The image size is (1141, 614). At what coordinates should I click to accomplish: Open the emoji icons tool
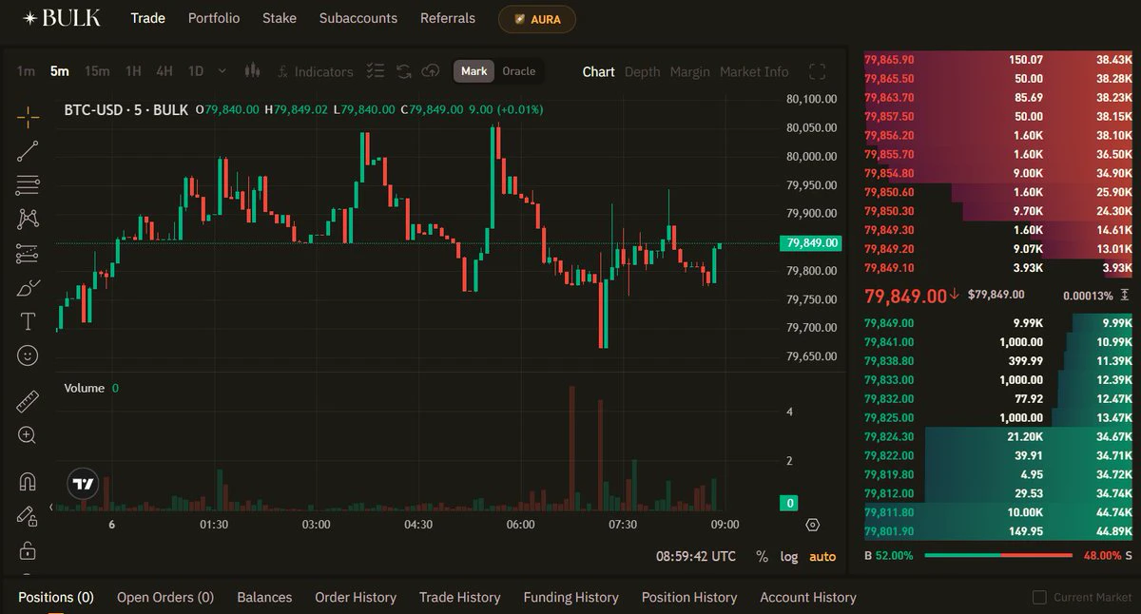coord(28,355)
